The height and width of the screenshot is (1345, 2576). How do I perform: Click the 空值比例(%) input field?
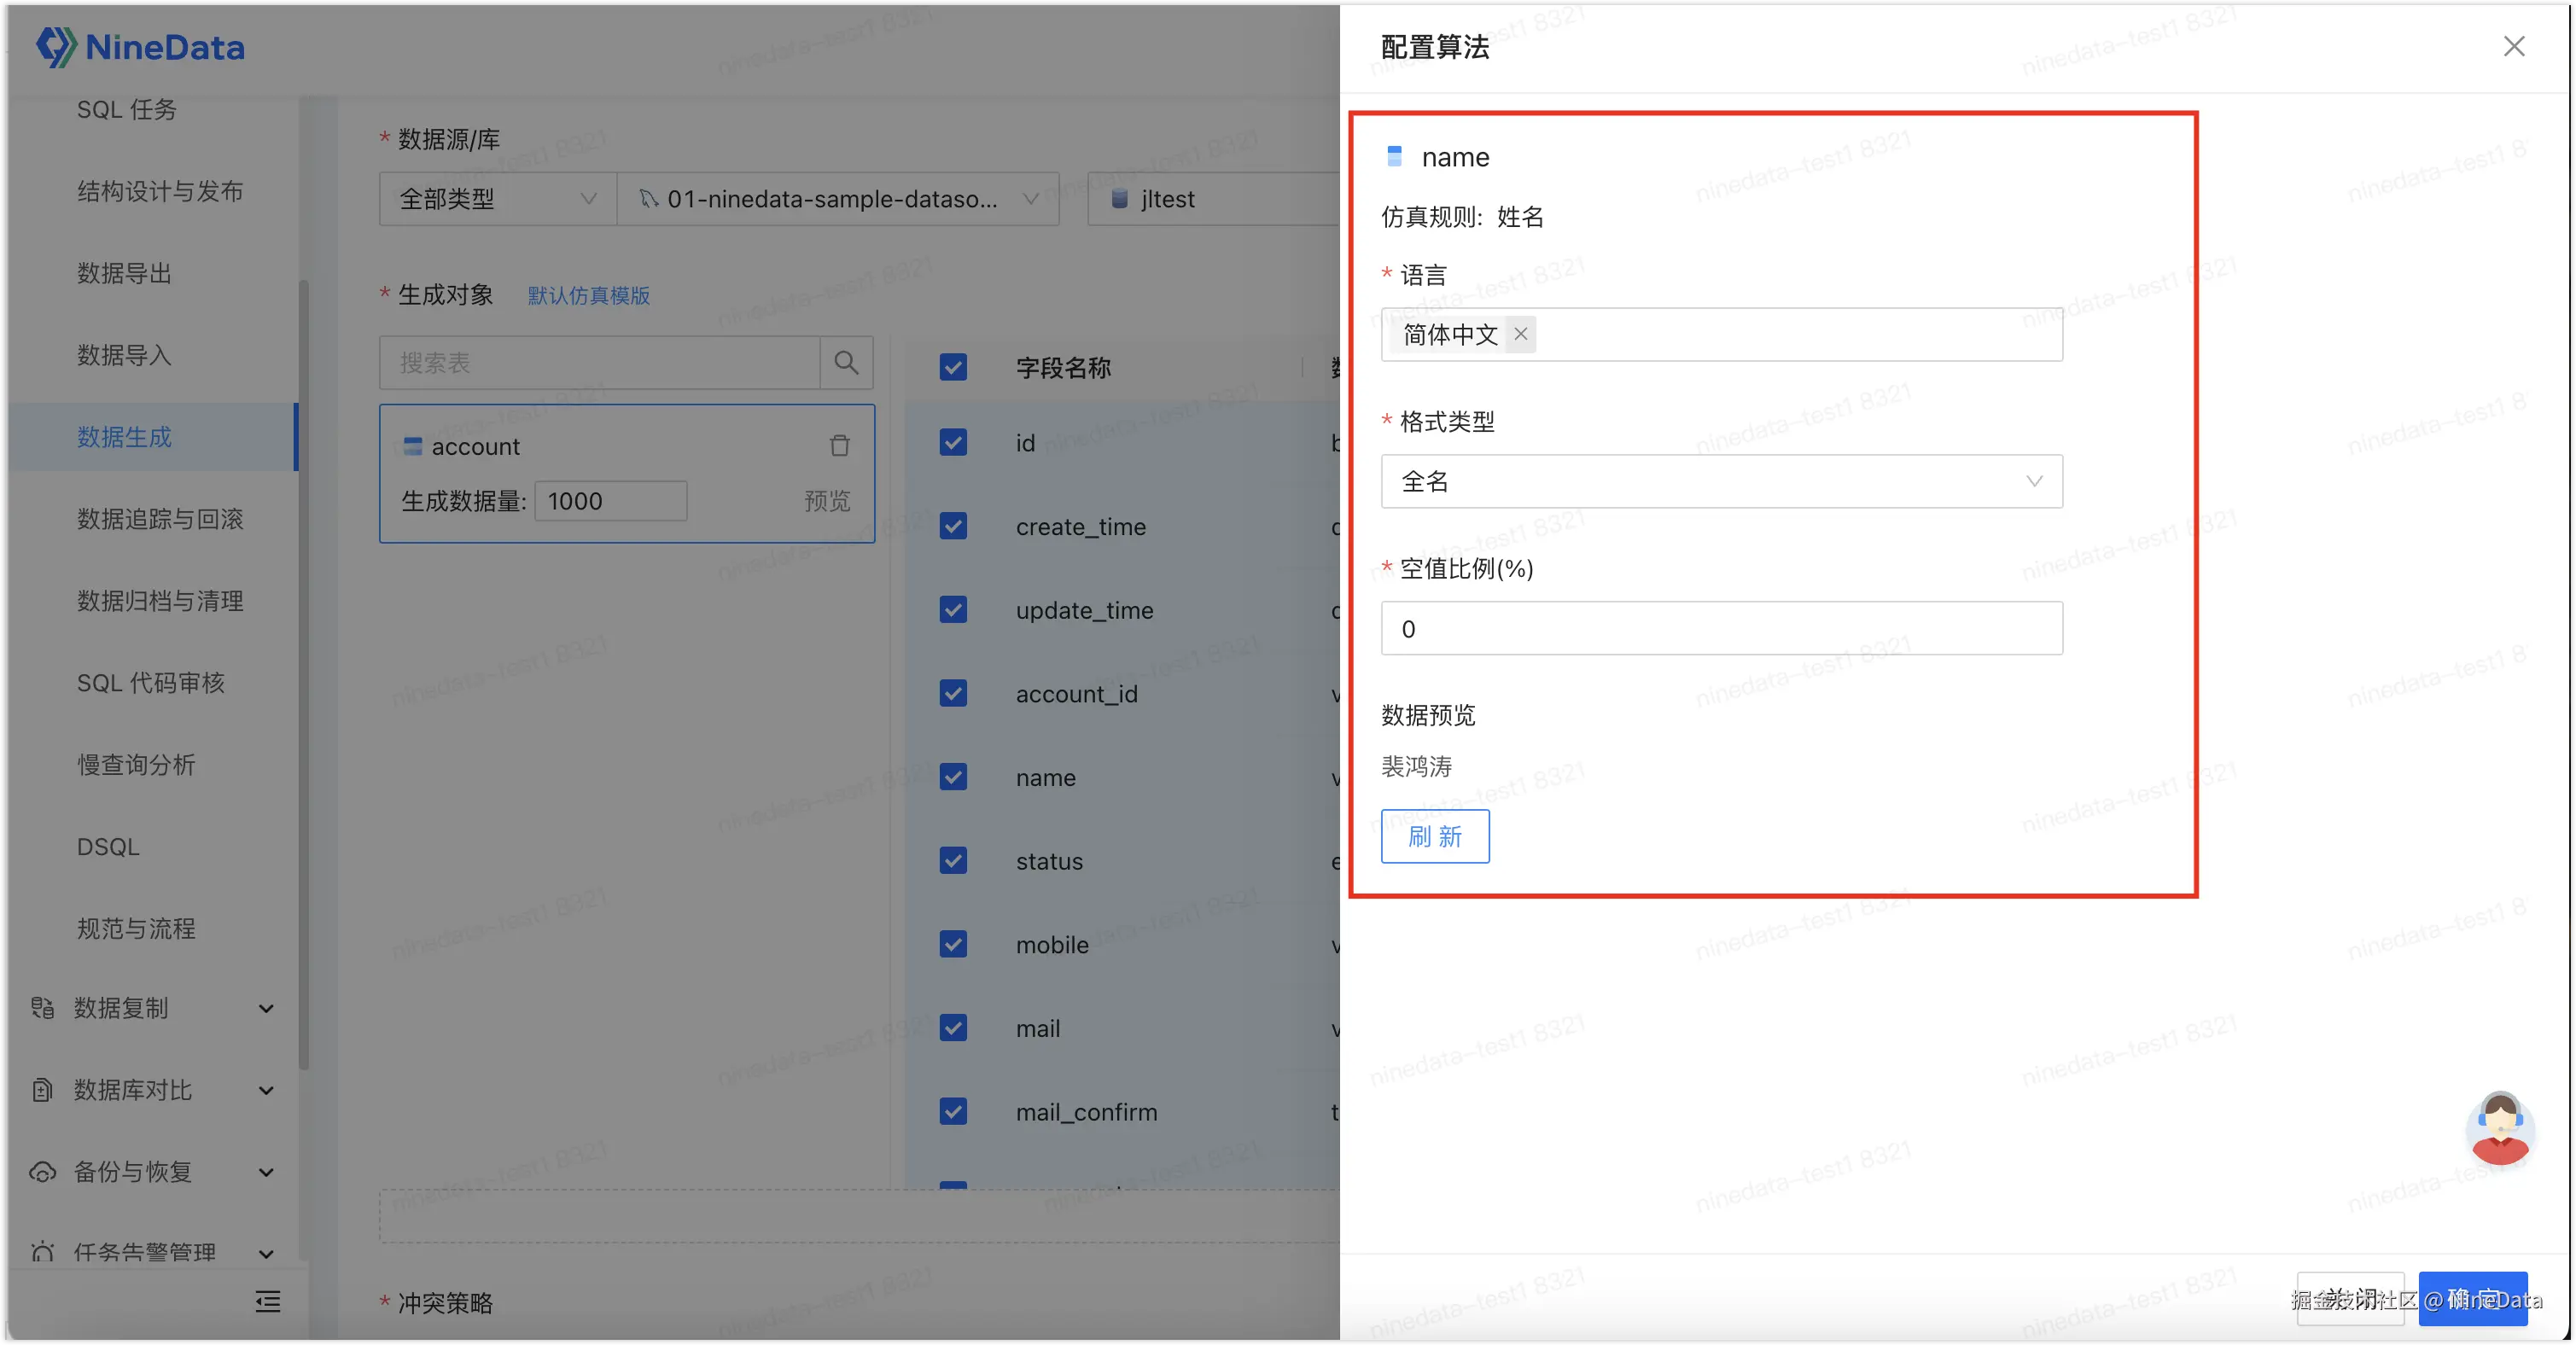(x=1721, y=629)
